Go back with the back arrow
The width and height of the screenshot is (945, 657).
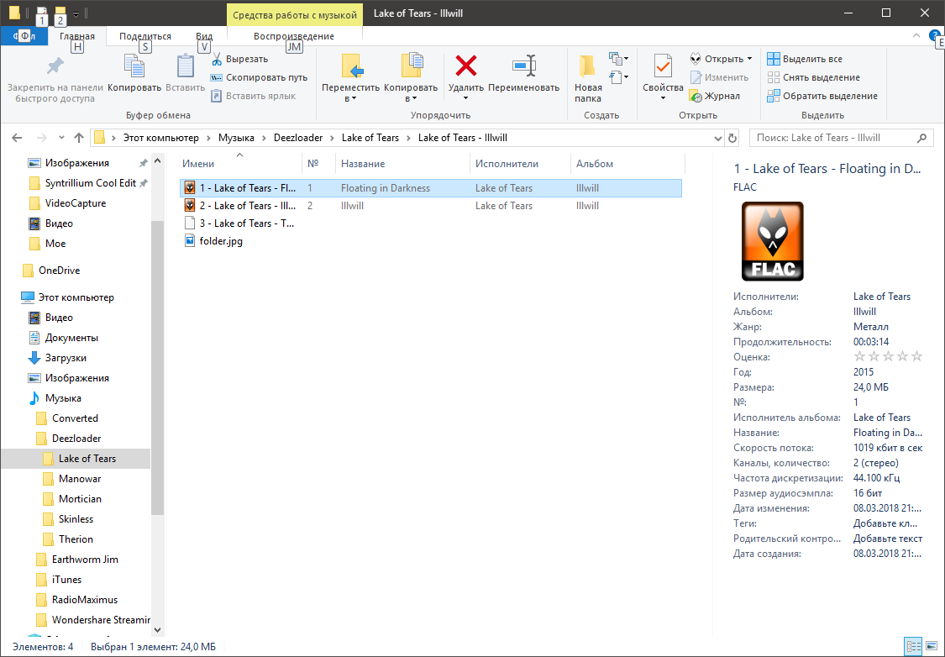tap(17, 138)
